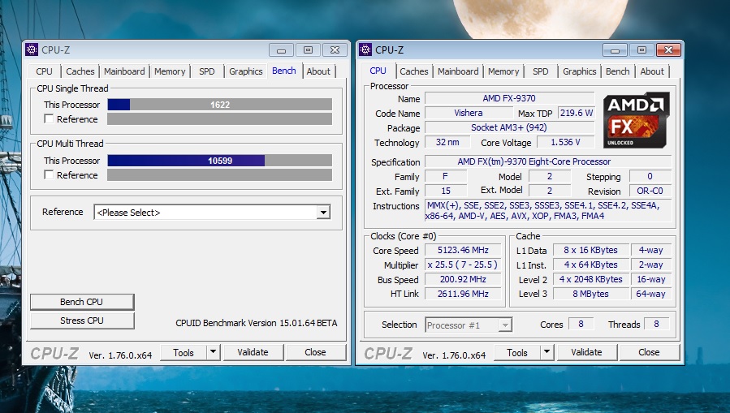Open Tools dropdown arrow in left window

[x=214, y=352]
